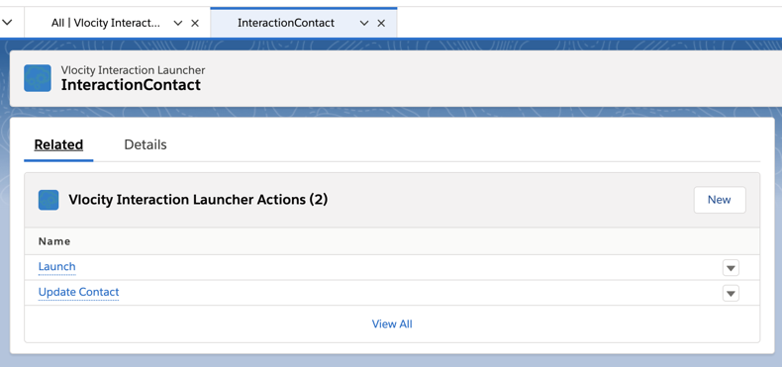Screen dimensions: 782x367
Task: Open row actions menu for Launch
Action: pyautogui.click(x=731, y=268)
